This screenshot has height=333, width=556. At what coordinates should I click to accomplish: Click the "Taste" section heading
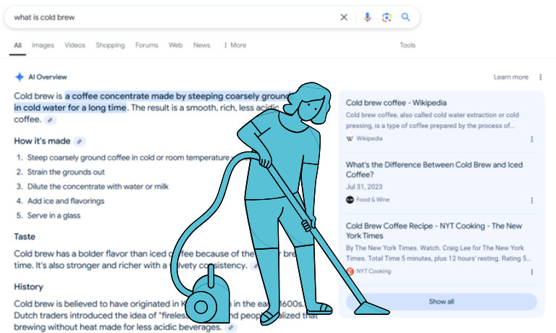[25, 237]
